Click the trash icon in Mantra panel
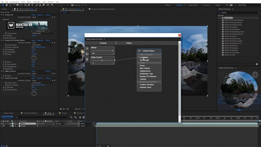The width and height of the screenshot is (261, 147). [87, 59]
